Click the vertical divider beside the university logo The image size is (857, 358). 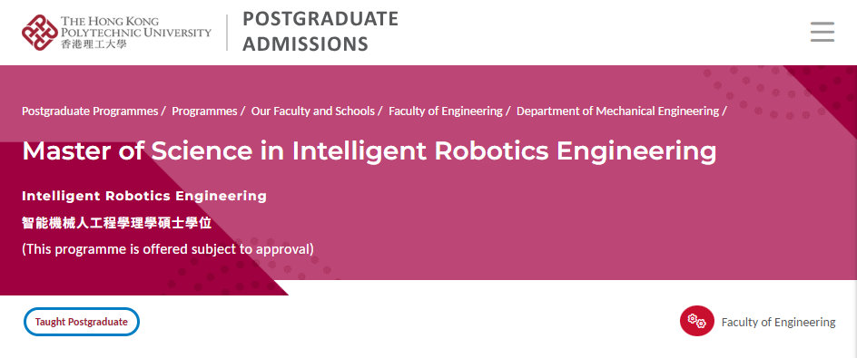pyautogui.click(x=227, y=33)
